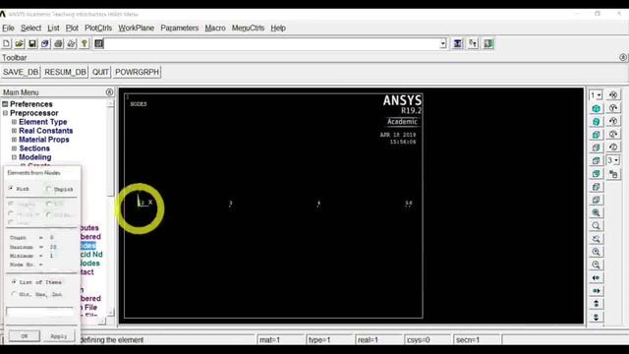This screenshot has height=354, width=629.
Task: Open the File menu
Action: [x=8, y=29]
